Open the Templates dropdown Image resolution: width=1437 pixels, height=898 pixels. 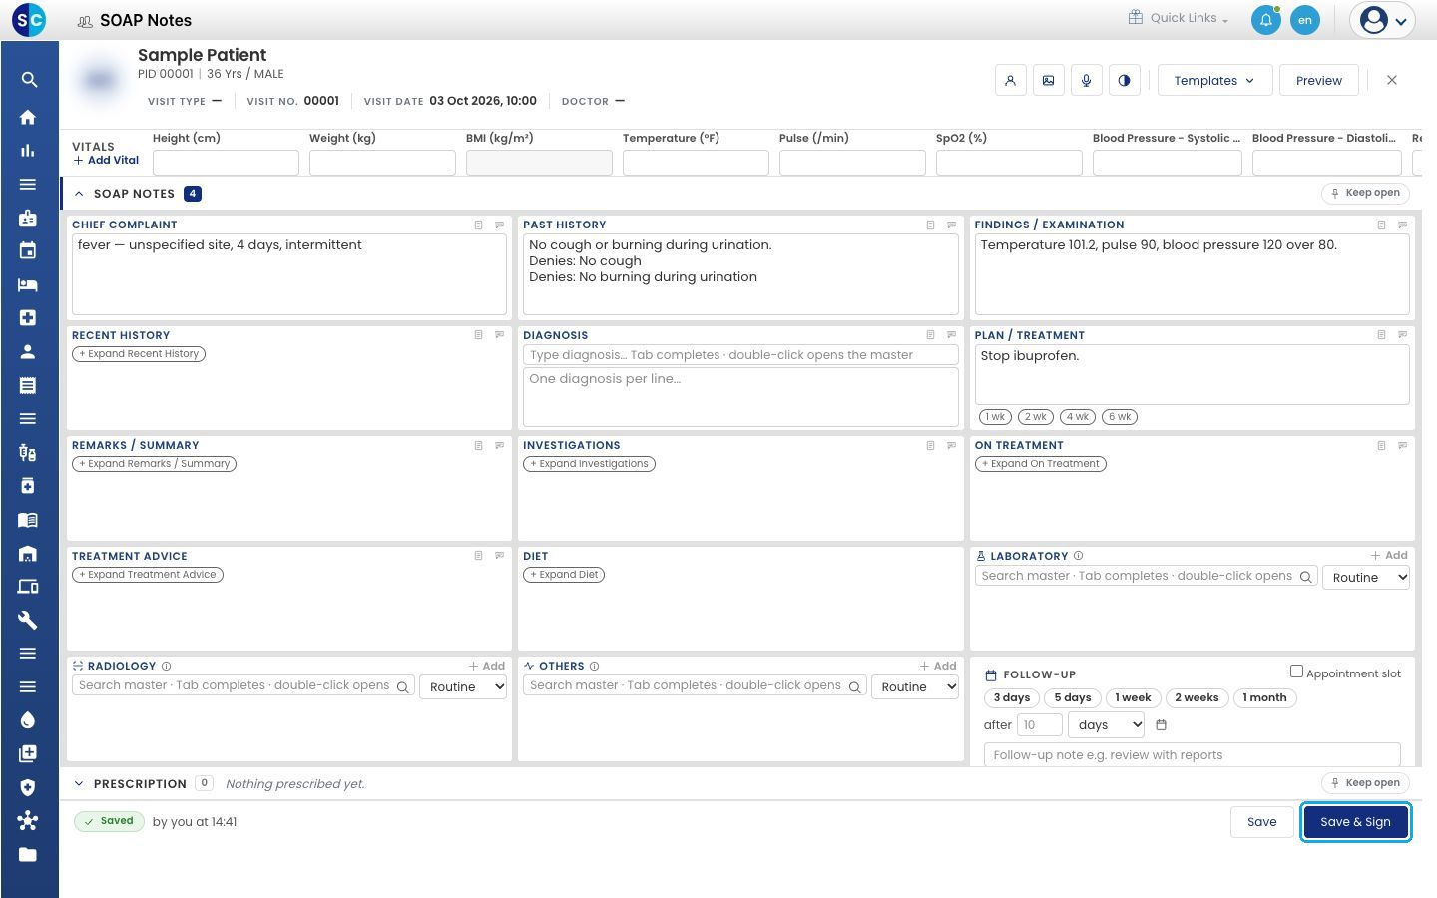[1214, 81]
